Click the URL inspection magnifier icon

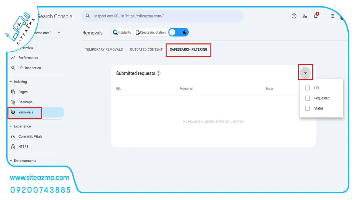pos(13,68)
